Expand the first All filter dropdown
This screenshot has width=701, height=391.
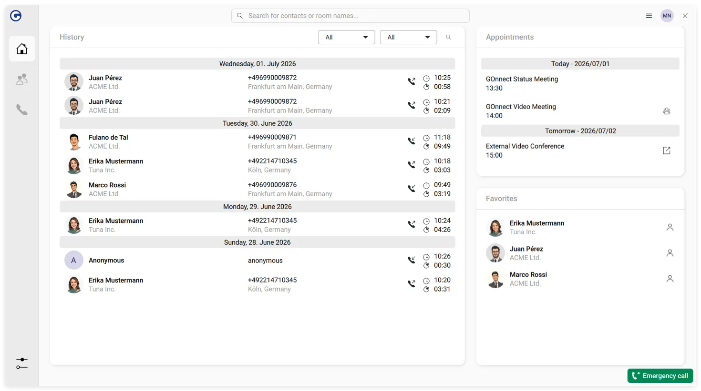point(347,37)
